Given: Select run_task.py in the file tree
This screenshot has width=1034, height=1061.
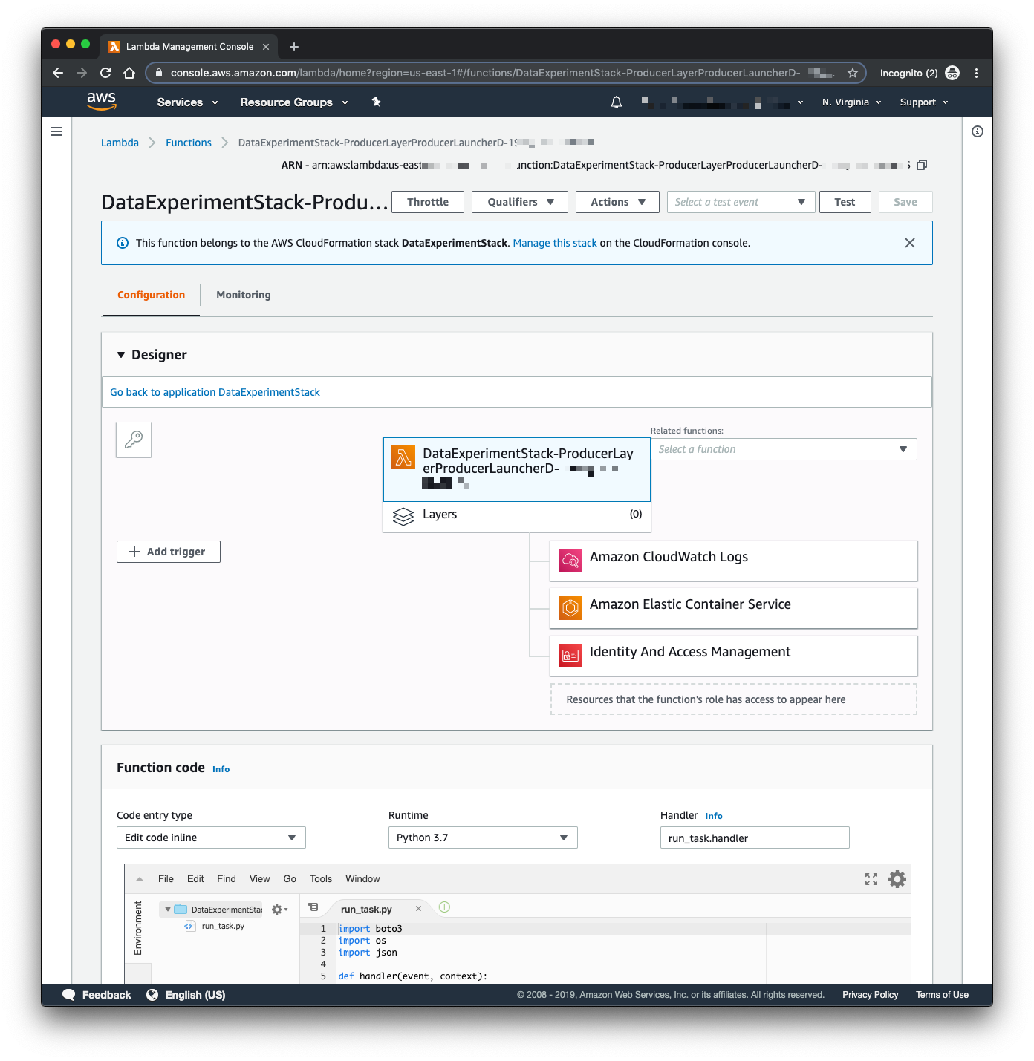Looking at the screenshot, I should [223, 926].
